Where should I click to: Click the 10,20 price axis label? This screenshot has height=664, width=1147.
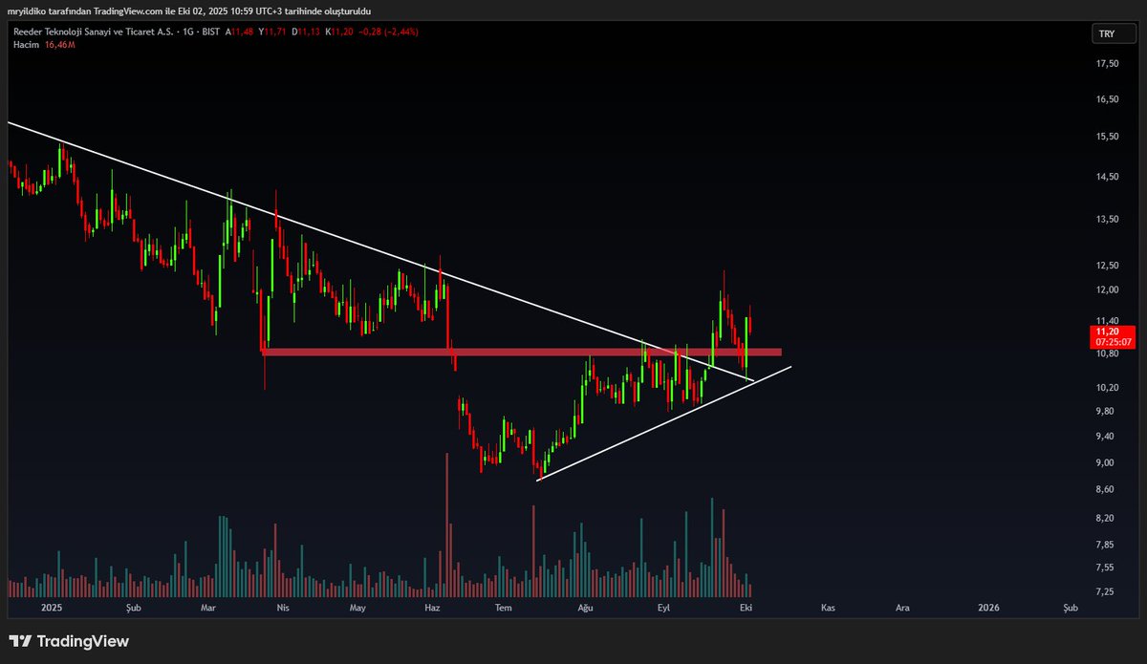tap(1107, 387)
